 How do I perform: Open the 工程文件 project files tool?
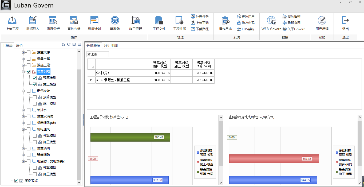coord(159,23)
